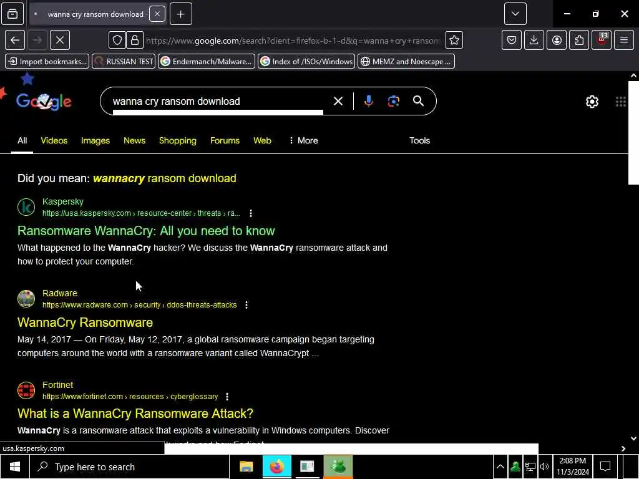Clear the search query text
Viewport: 639px width, 479px height.
tap(338, 101)
